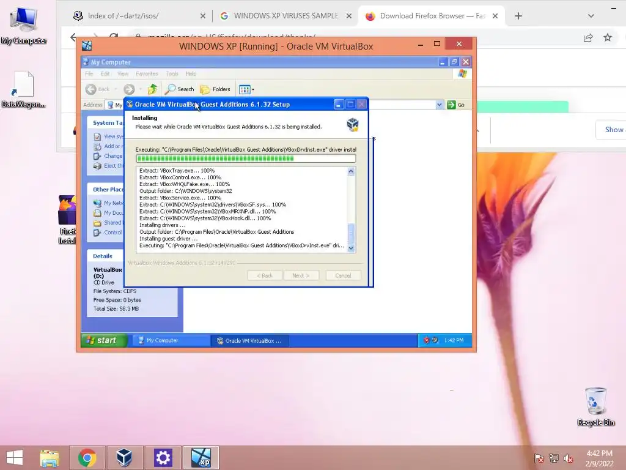Open the Edit menu in My Computer
Image resolution: width=626 pixels, height=470 pixels.
[105, 73]
